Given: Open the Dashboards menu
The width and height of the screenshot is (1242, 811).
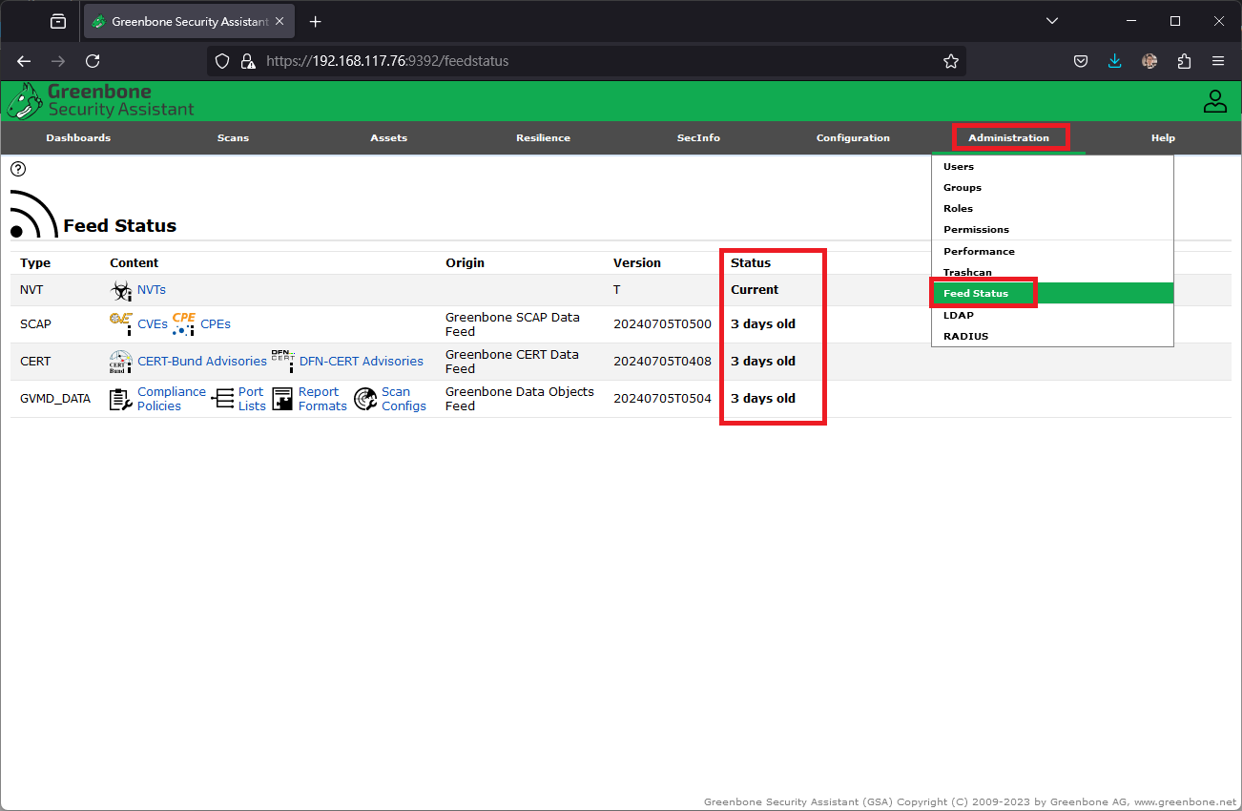Looking at the screenshot, I should 78,138.
